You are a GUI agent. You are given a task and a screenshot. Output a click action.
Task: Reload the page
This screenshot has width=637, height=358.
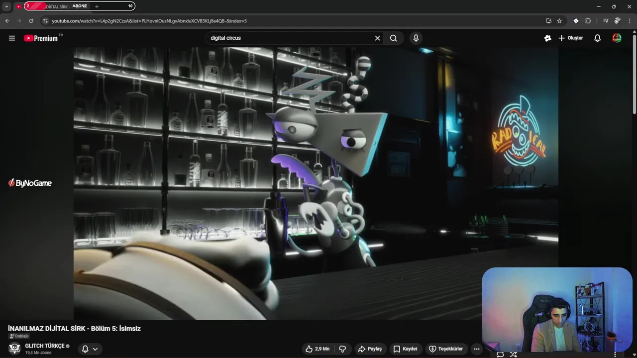click(x=31, y=21)
